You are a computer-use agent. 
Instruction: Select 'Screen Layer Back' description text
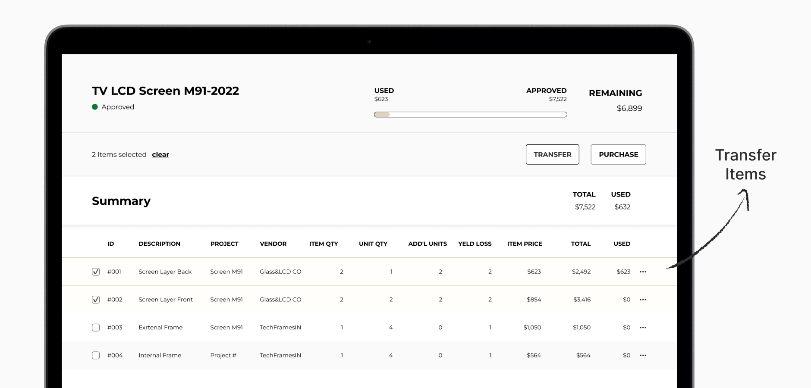(165, 272)
